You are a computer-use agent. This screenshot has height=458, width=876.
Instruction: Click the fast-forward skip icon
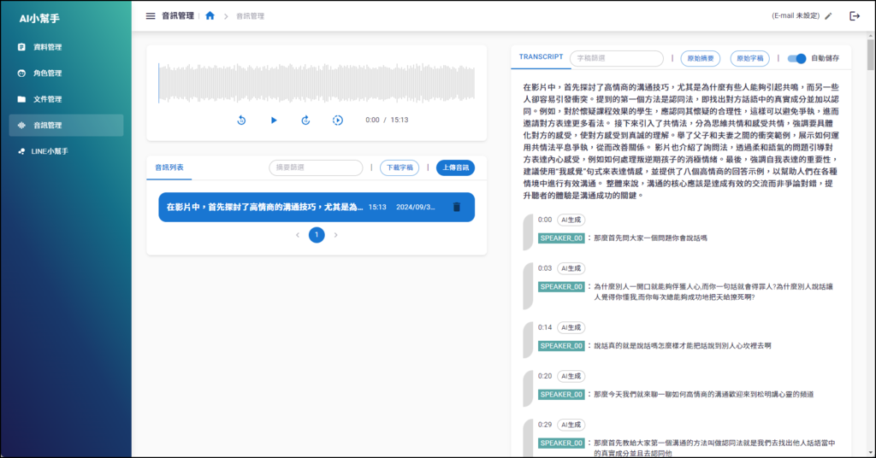[305, 120]
